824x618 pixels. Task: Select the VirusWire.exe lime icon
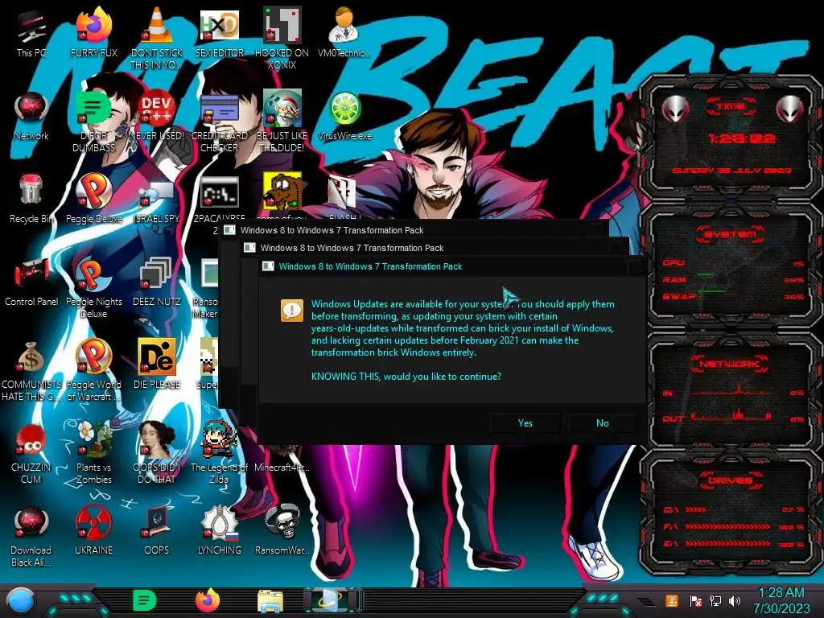(x=344, y=117)
